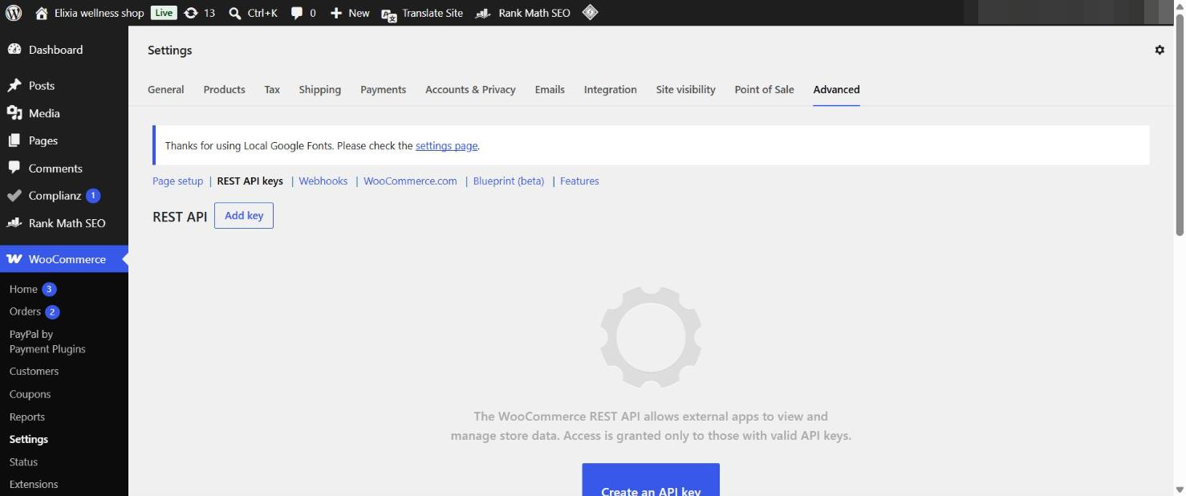Open the WordPress logo menu
The height and width of the screenshot is (496, 1186).
(x=14, y=13)
